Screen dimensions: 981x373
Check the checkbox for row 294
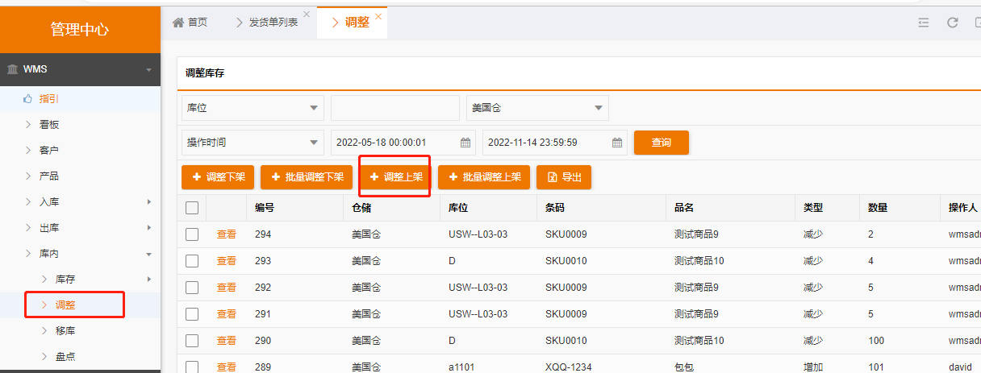(x=192, y=234)
